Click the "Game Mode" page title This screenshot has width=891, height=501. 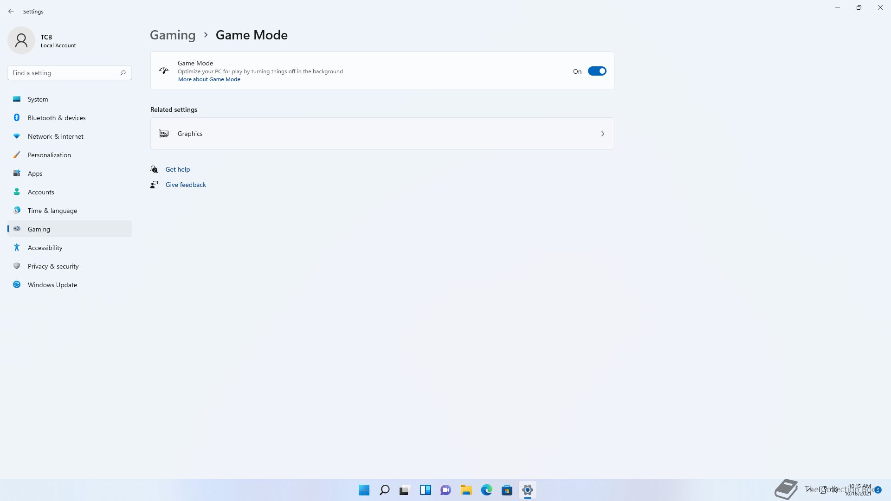tap(252, 35)
